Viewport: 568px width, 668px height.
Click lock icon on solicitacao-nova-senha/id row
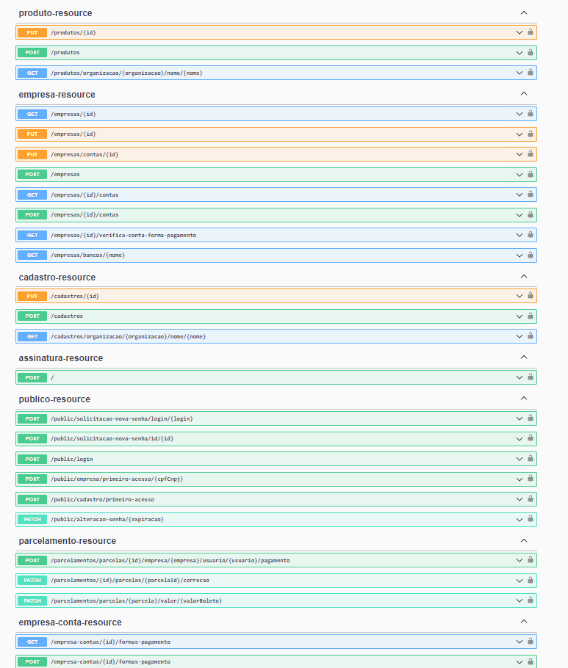tap(531, 438)
